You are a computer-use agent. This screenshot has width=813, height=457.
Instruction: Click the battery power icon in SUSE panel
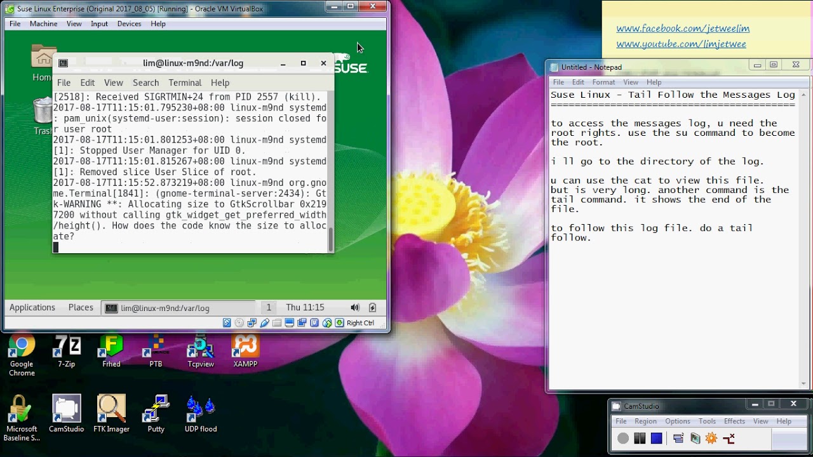click(x=372, y=308)
